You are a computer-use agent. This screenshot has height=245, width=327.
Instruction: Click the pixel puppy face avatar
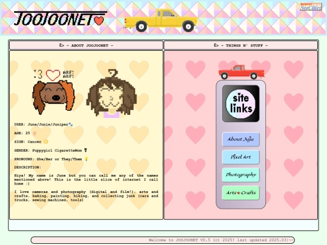pyautogui.click(x=54, y=97)
